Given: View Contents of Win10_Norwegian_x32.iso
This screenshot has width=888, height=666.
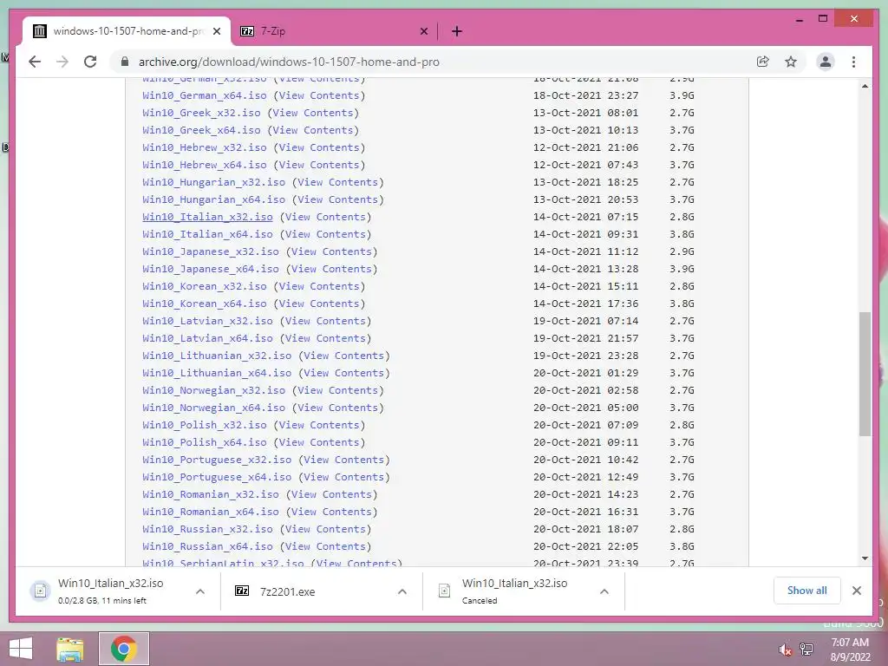Looking at the screenshot, I should (x=338, y=390).
